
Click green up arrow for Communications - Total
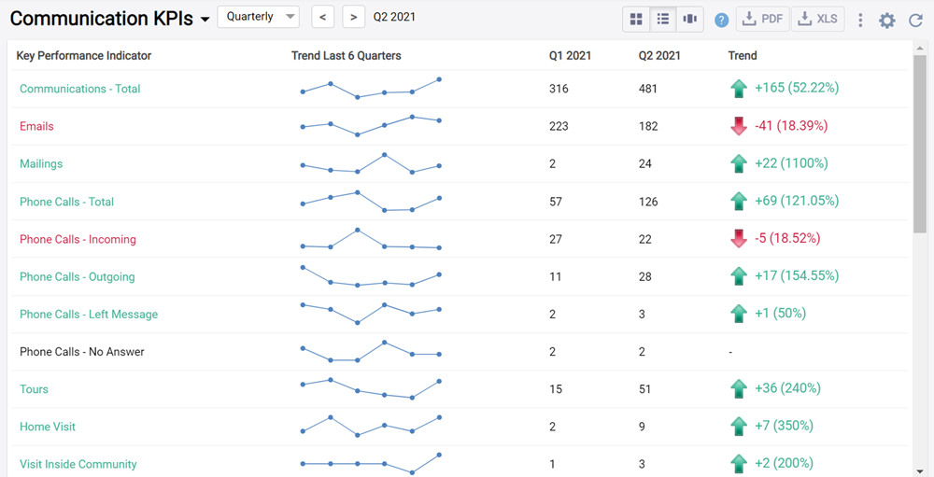coord(738,89)
